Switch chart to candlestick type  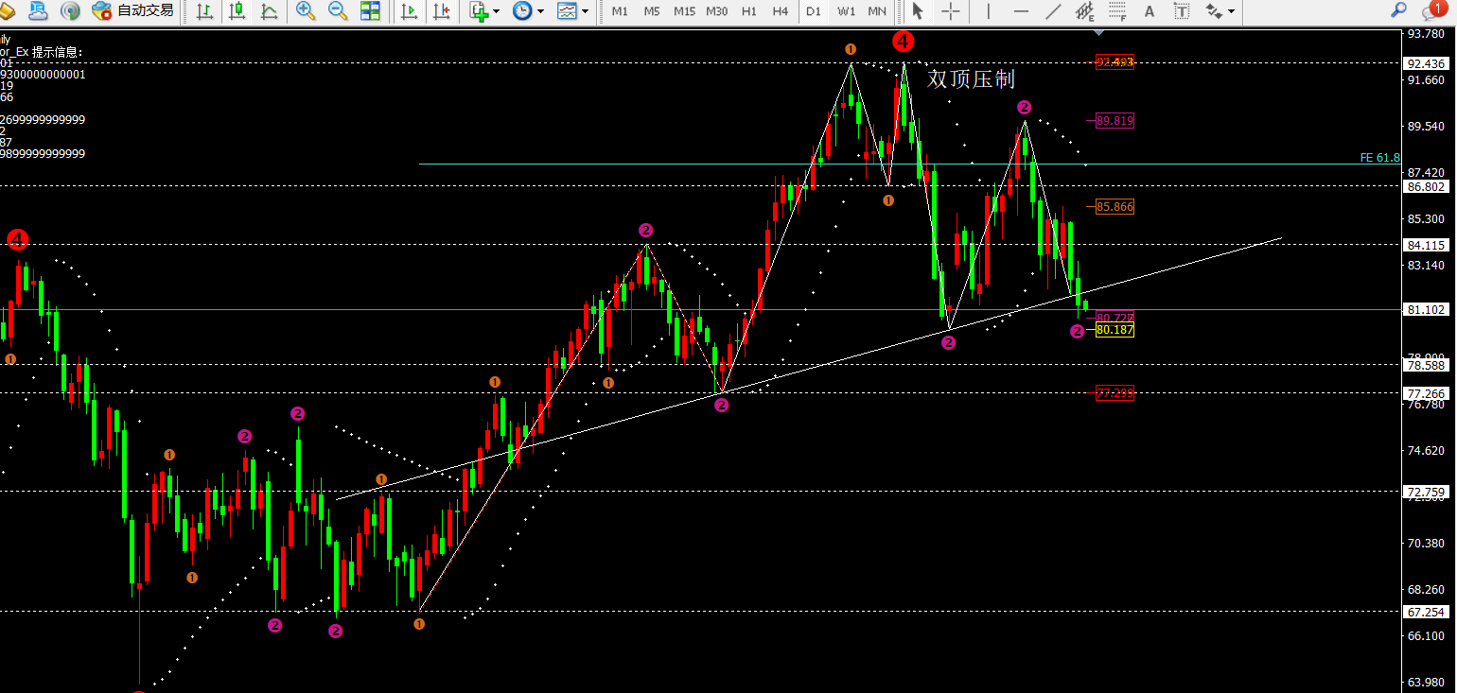237,11
